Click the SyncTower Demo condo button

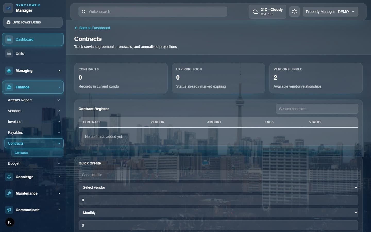pos(33,22)
